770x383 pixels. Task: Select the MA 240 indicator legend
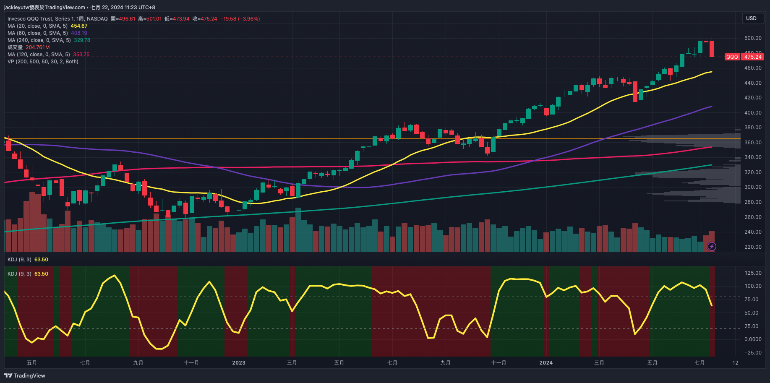coord(39,40)
